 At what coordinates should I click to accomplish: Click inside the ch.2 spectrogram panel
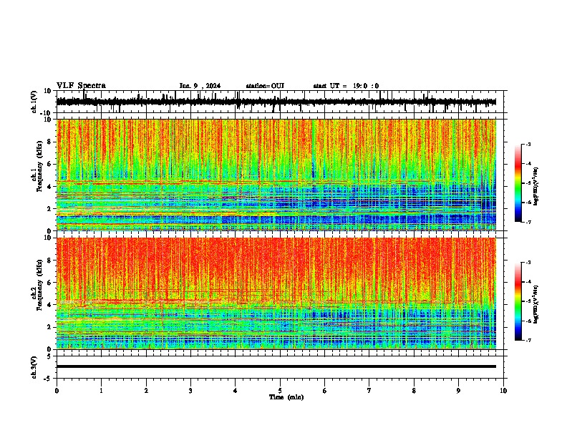[x=276, y=293]
